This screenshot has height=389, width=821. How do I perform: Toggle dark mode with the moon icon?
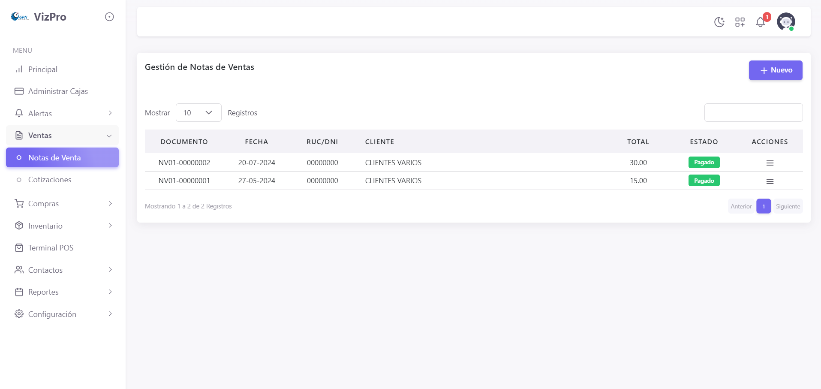pos(719,22)
